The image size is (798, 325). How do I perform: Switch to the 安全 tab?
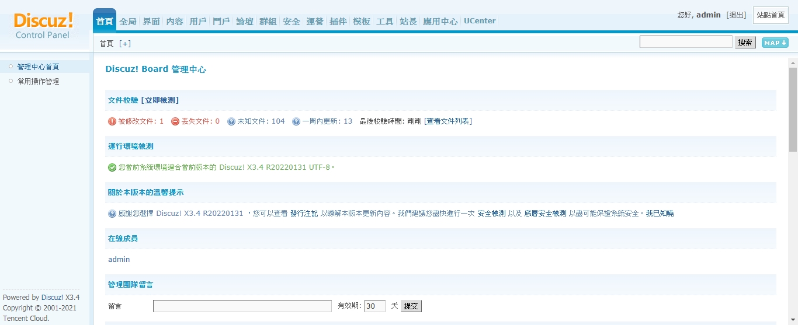292,21
